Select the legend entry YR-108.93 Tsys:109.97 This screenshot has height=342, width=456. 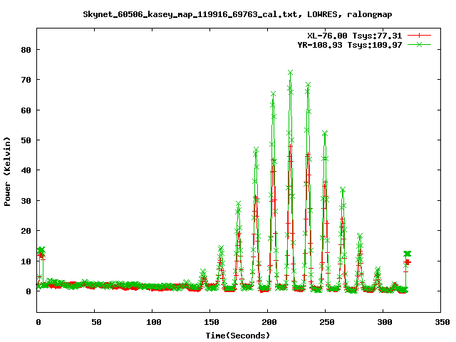point(350,45)
